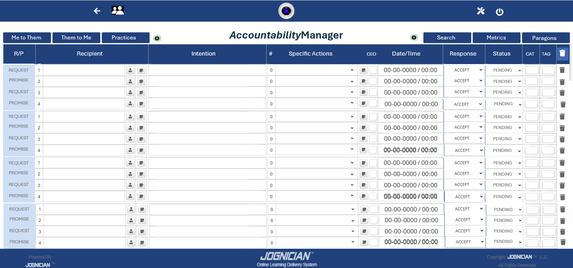Open the people group icon

(117, 10)
